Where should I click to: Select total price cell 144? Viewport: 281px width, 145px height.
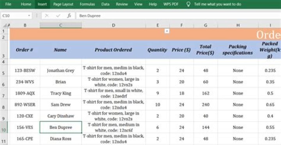tap(206, 127)
